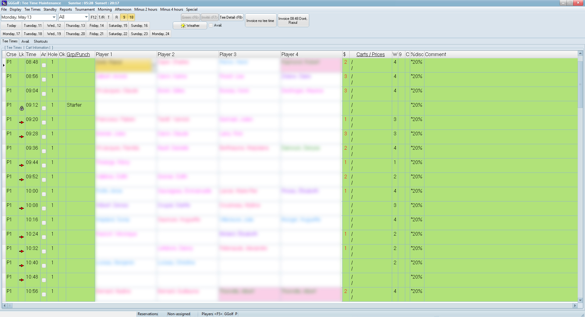This screenshot has width=585, height=317.
Task: Click the red arrow at 09:44
Action: 21,166
